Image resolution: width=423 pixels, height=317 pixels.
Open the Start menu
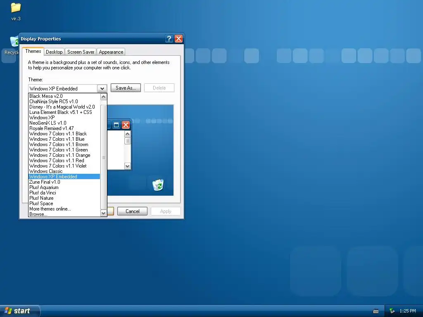[19, 311]
